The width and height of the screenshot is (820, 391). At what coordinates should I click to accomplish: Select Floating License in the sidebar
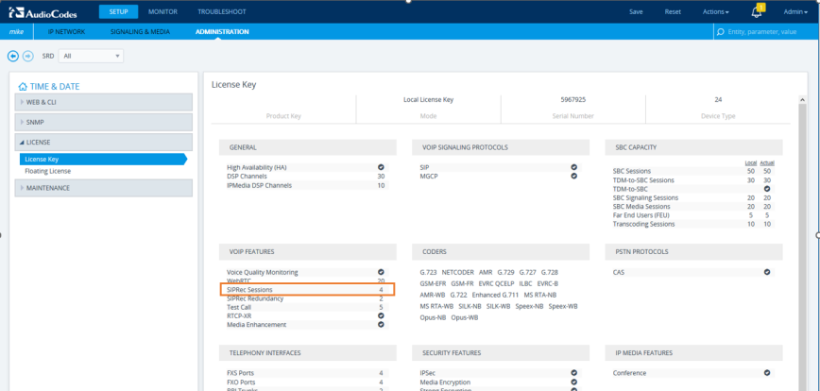coord(47,171)
